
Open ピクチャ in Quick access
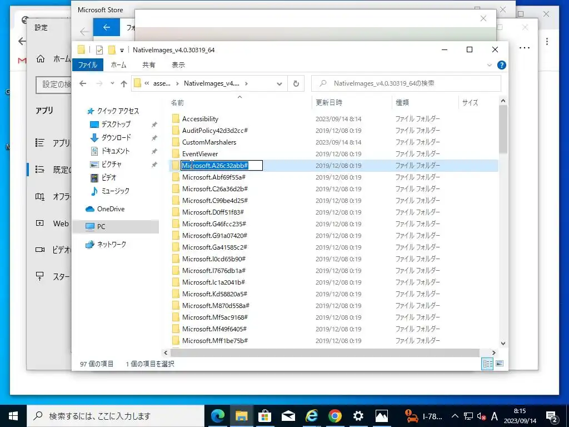click(x=111, y=165)
